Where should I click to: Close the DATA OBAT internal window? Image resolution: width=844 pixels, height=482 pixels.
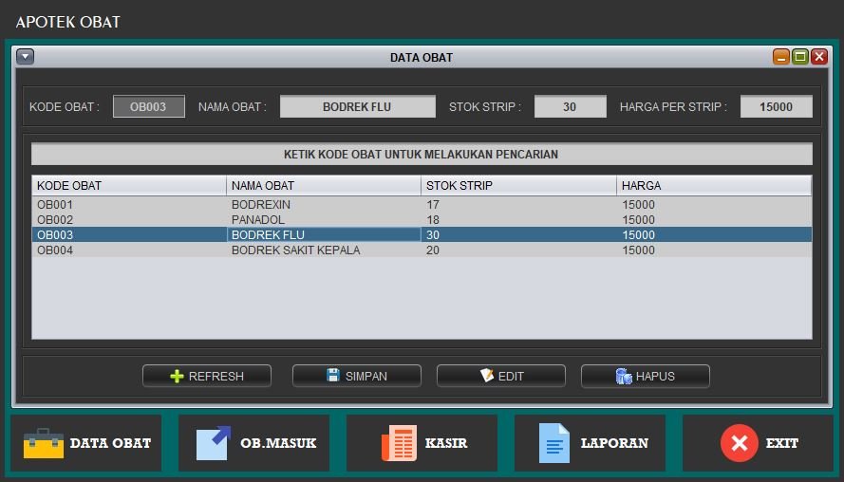(818, 57)
